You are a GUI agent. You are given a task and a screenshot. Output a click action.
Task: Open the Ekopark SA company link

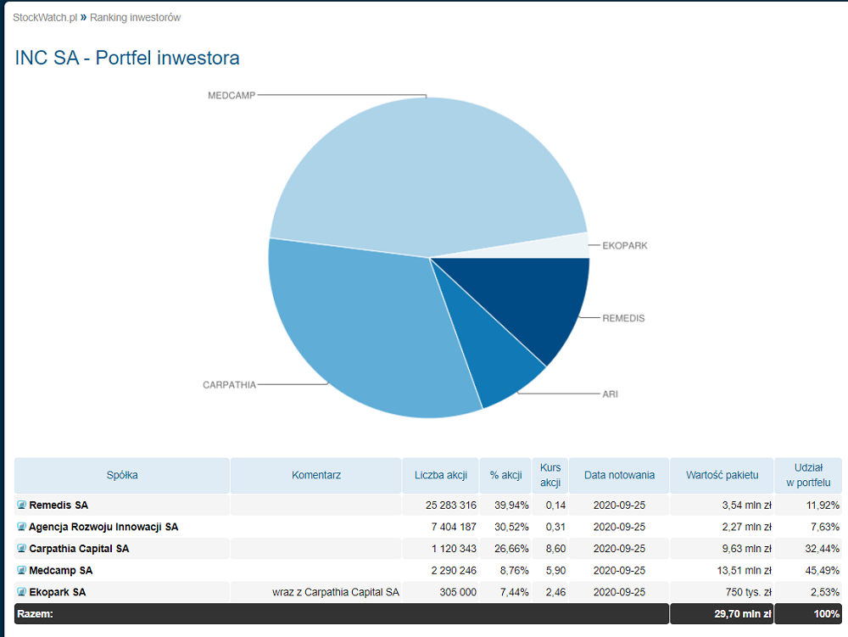58,592
